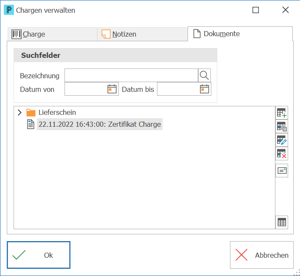Select the Dokumente tab

[x=240, y=34]
